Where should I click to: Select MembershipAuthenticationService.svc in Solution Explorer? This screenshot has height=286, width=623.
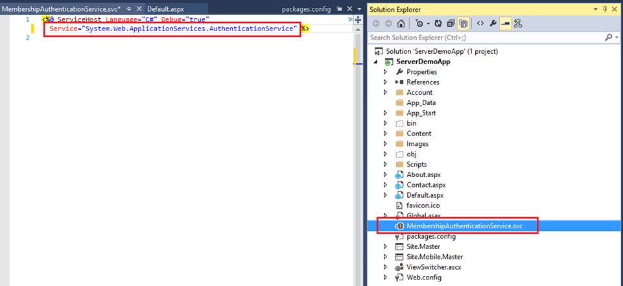tap(464, 226)
